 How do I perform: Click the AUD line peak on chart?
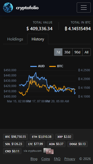coord(36,72)
